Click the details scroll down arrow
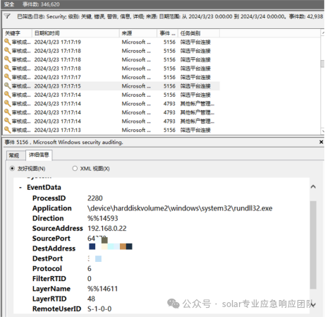The height and width of the screenshot is (317, 325). 313,305
